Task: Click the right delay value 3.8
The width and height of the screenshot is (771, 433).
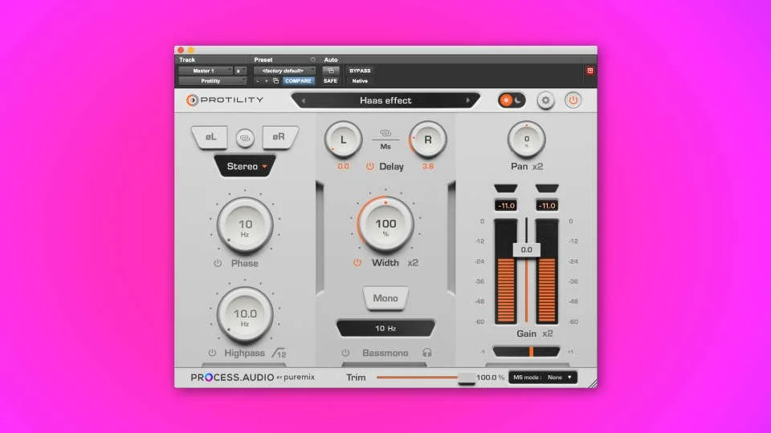Action: pyautogui.click(x=428, y=167)
